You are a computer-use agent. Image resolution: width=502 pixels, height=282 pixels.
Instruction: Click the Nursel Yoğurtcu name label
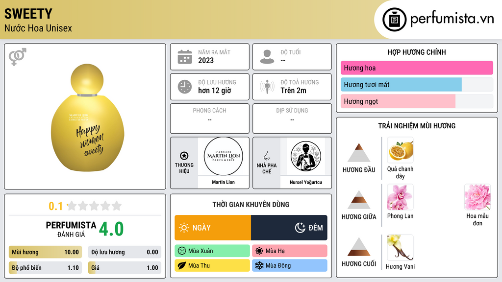point(306,182)
